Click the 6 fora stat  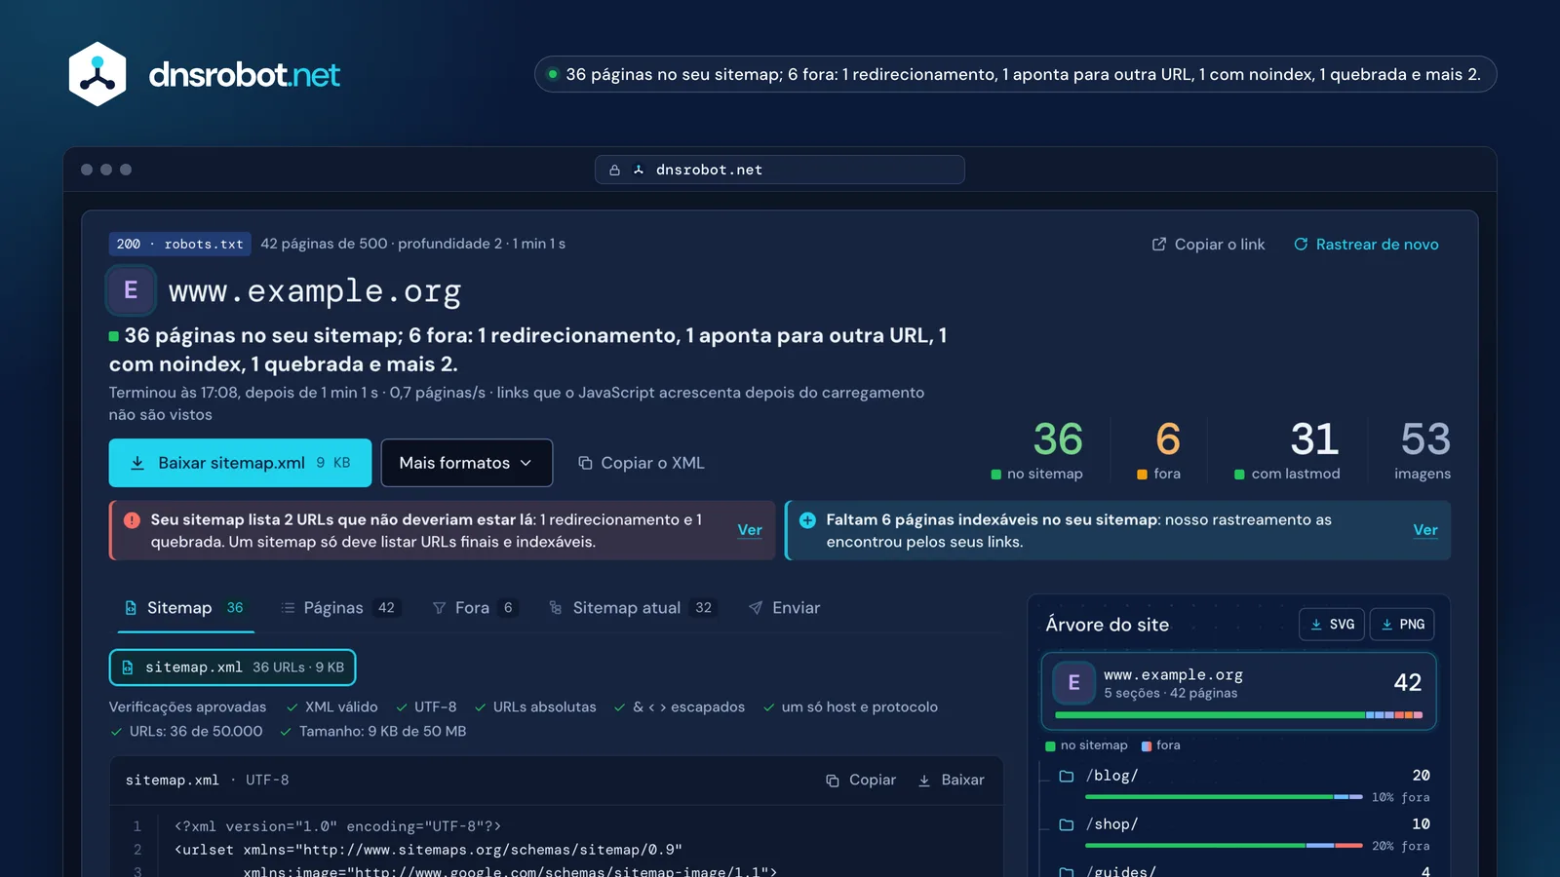[1160, 451]
